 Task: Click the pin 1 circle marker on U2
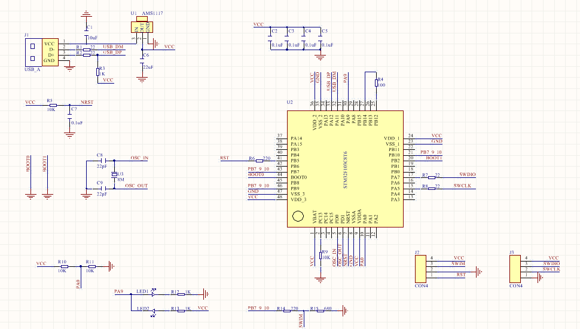[298, 216]
